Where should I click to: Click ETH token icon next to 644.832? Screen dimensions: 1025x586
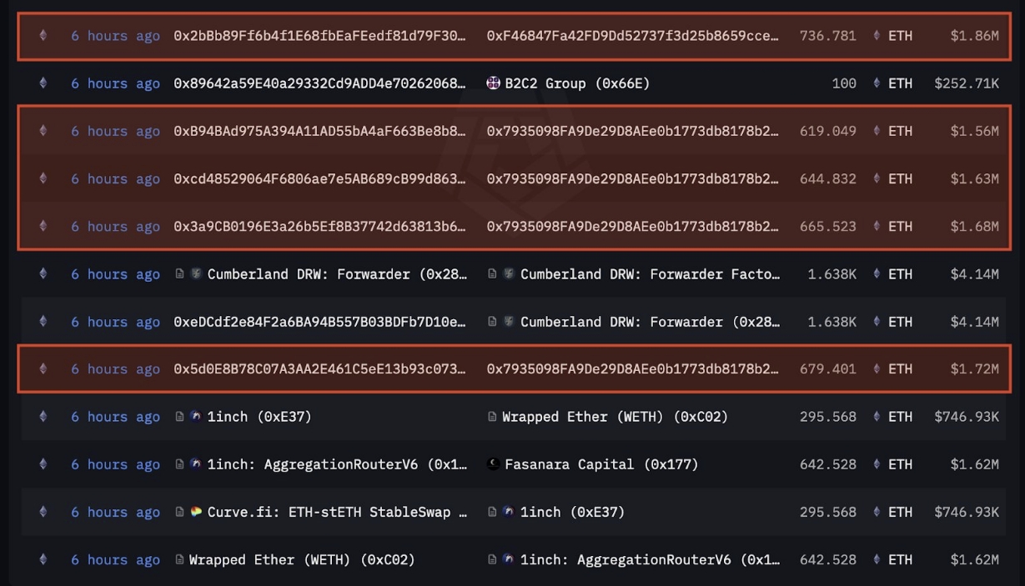(x=877, y=178)
